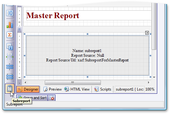Switch to the Designer tab
The width and height of the screenshot is (171, 115).
click(28, 89)
